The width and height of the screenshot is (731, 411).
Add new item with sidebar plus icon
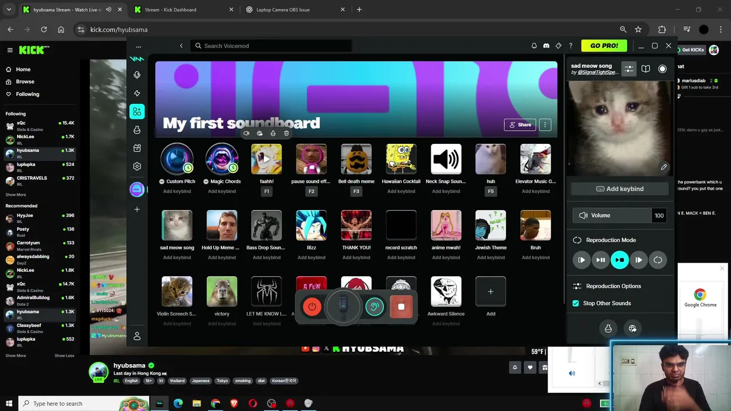pos(137,209)
